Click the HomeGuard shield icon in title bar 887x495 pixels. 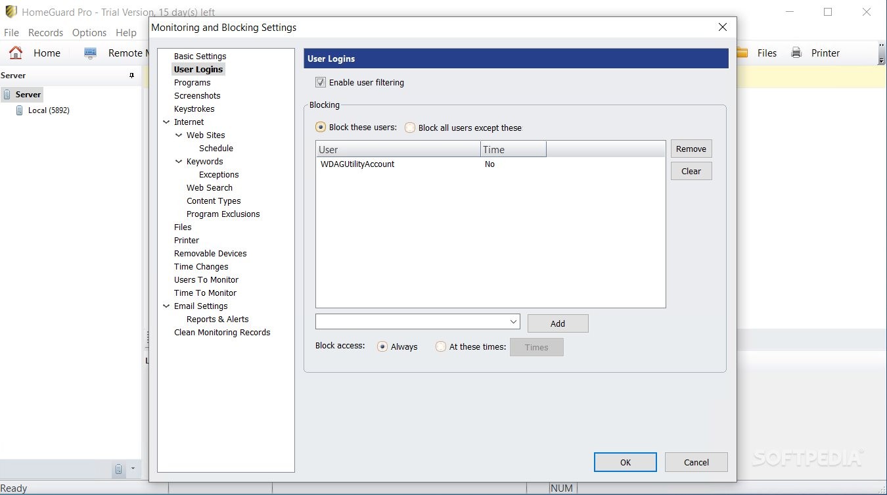11,12
